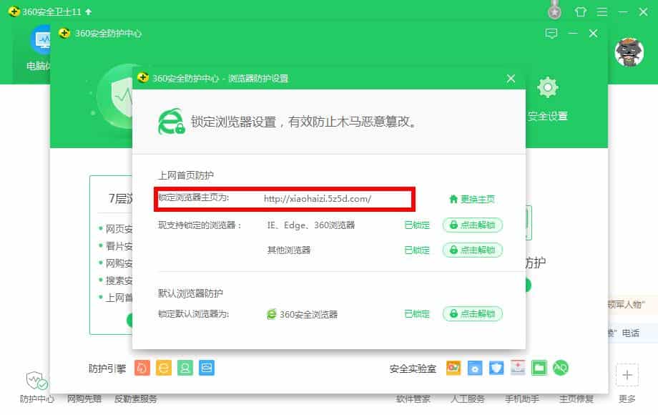Click the green shield status logo
Screen dimensions: 658x415
pos(111,100)
